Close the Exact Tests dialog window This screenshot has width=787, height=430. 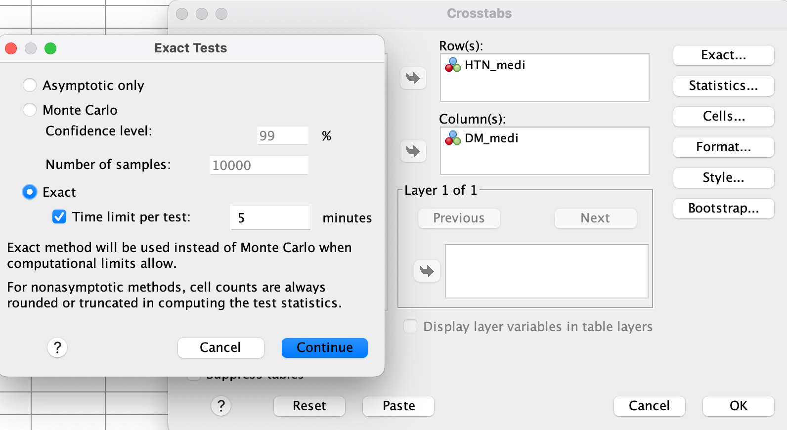click(x=11, y=48)
